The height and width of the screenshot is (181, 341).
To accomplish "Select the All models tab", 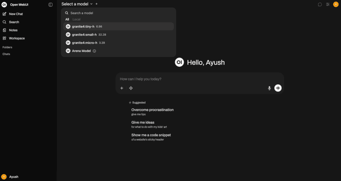I will tap(67, 19).
